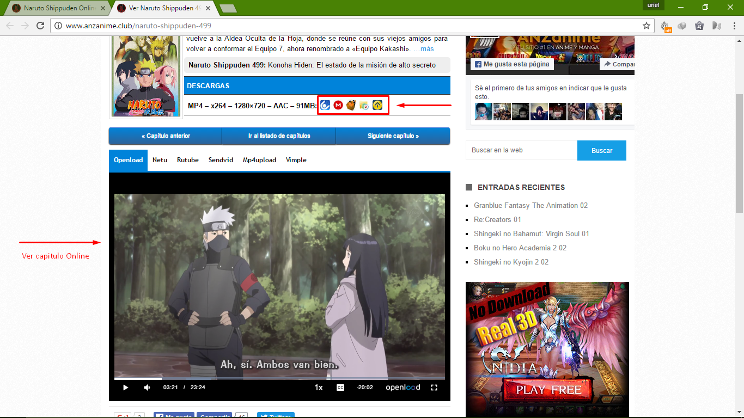Go to Capítulo anterior
Screen dimensions: 744x418
point(166,136)
